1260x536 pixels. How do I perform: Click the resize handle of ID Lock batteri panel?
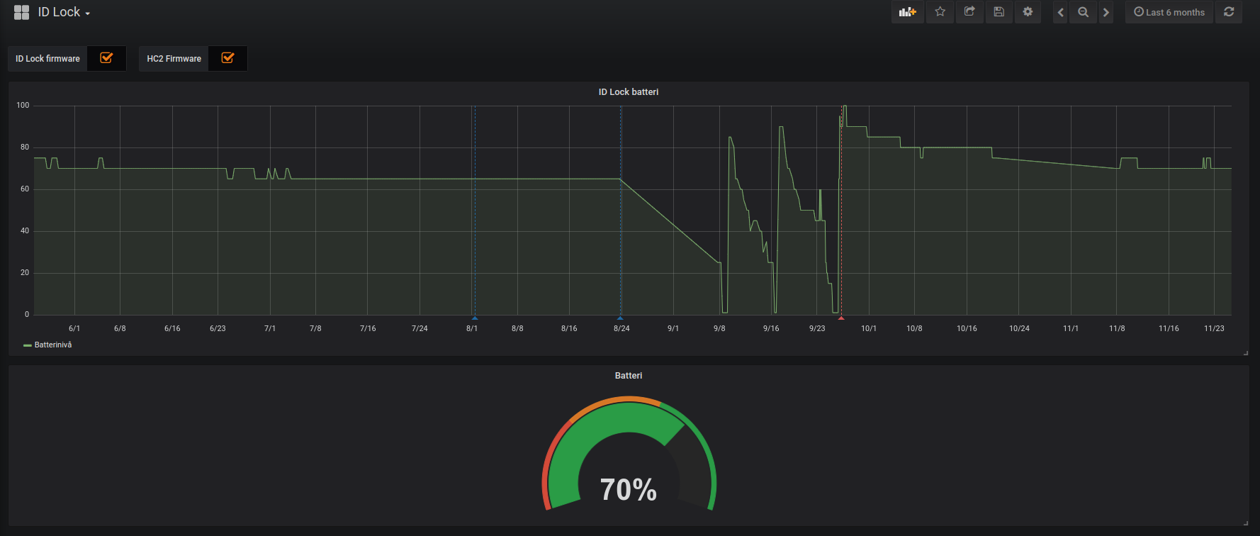[1246, 352]
